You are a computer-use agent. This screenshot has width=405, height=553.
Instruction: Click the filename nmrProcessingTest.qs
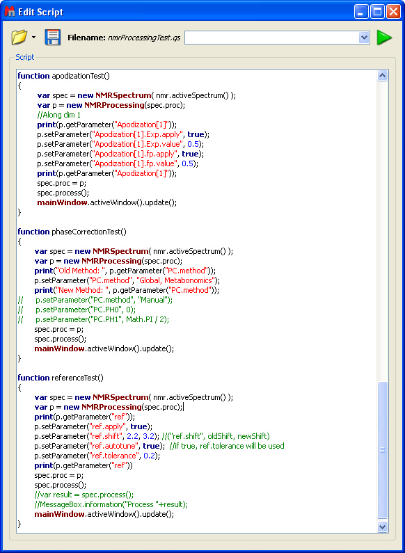(x=144, y=38)
